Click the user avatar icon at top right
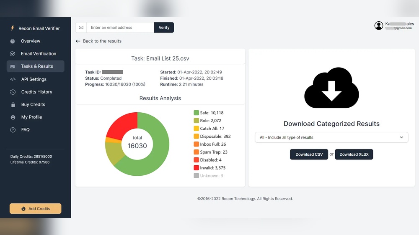 pos(379,26)
